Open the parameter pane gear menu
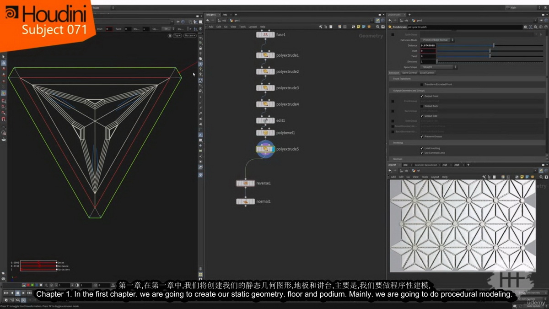The width and height of the screenshot is (549, 309). pyautogui.click(x=525, y=27)
